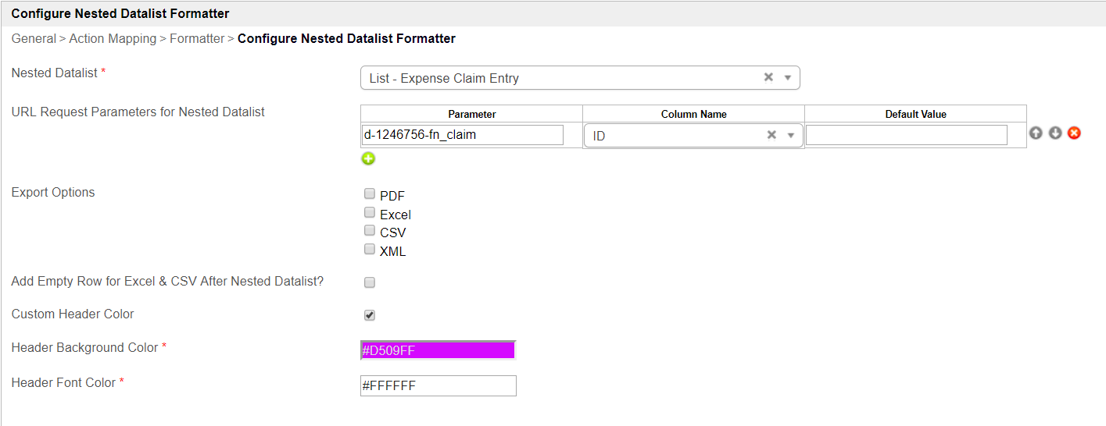
Task: Delete the parameter row with red icon
Action: 1074,133
